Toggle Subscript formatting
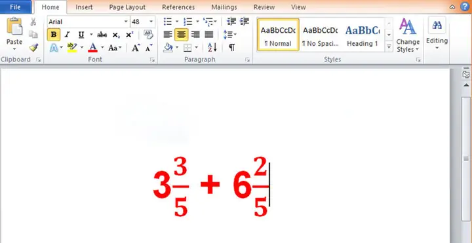Screen dimensions: 472x243 [x=116, y=35]
